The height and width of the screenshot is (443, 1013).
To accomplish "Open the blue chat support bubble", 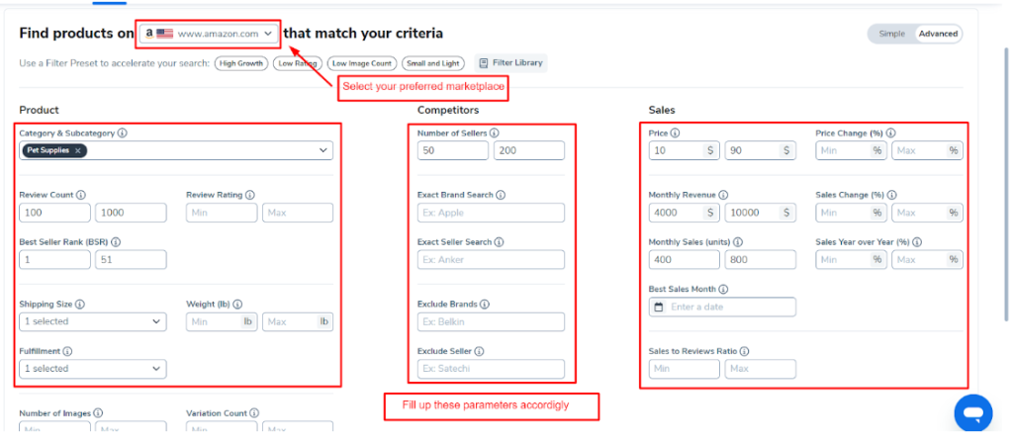I will pyautogui.click(x=973, y=412).
